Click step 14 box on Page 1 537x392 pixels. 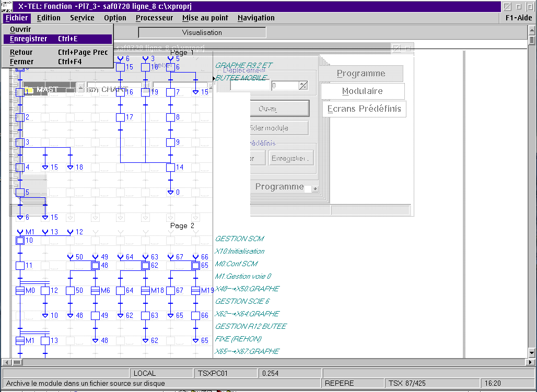170,168
